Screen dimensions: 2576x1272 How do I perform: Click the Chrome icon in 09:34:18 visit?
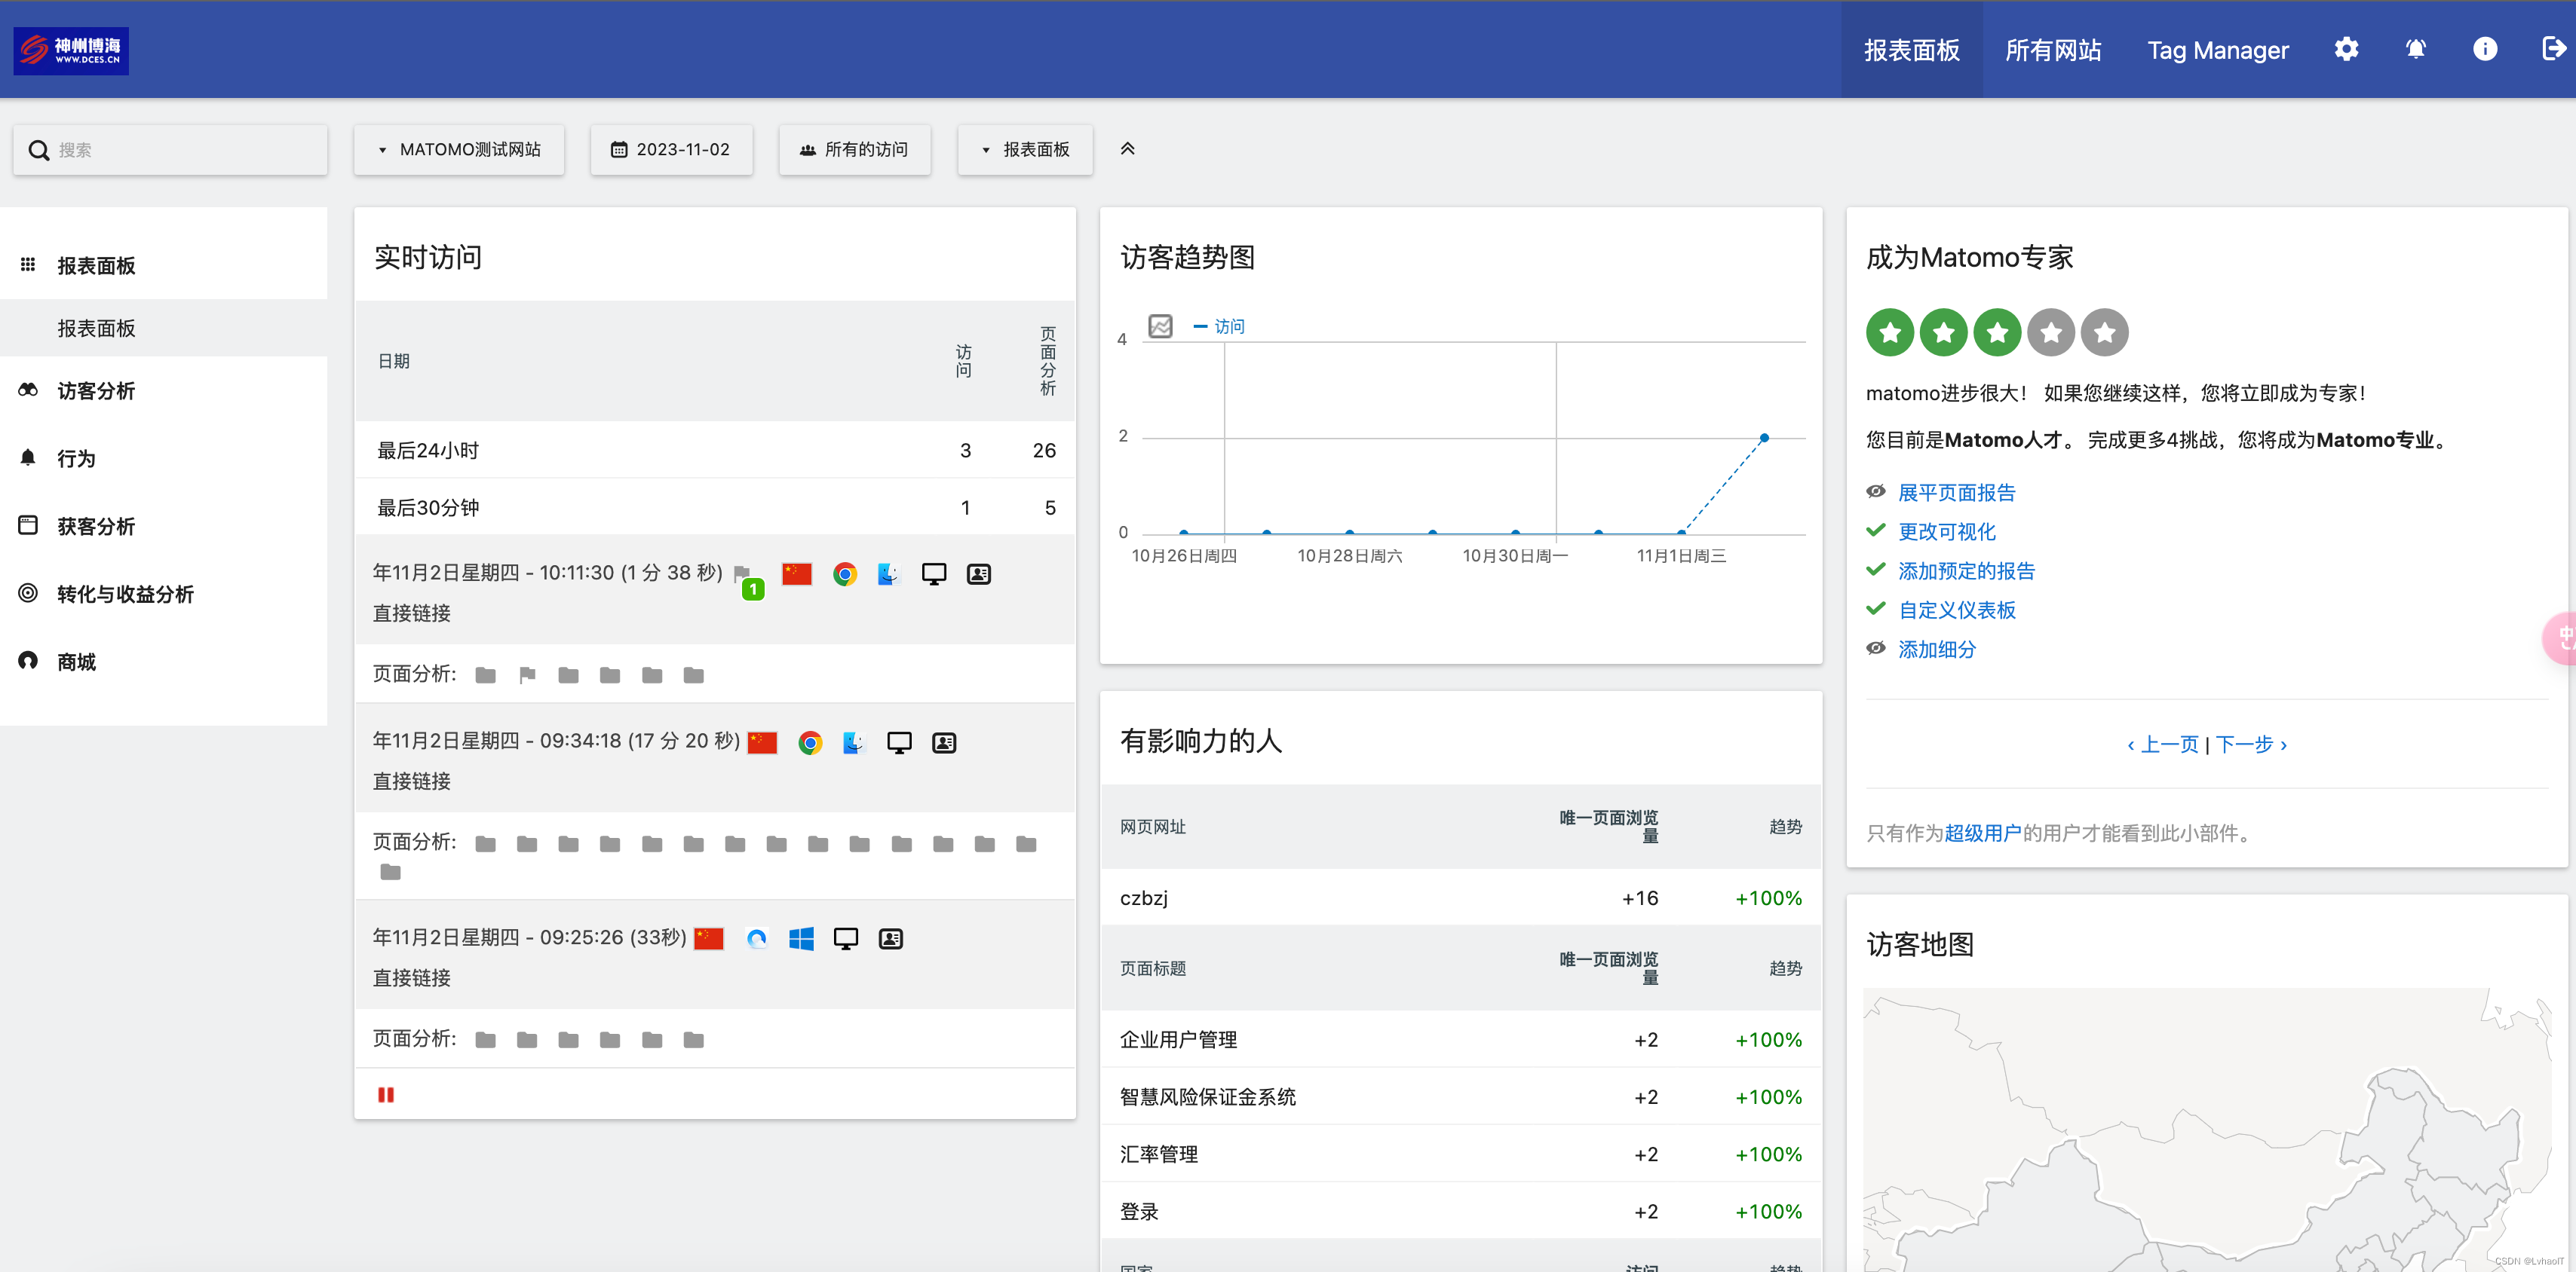click(810, 742)
